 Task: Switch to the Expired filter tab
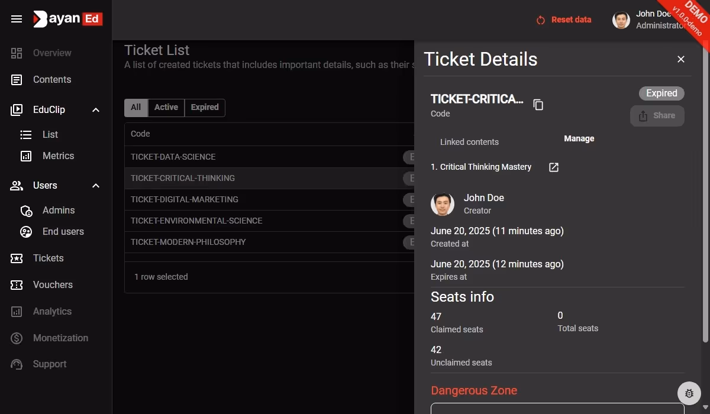click(204, 107)
